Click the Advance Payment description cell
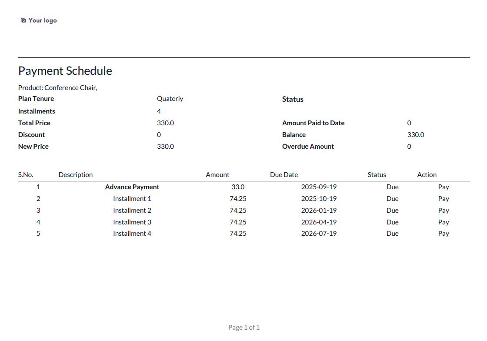Screen dimensions: 487x341 tap(132, 187)
